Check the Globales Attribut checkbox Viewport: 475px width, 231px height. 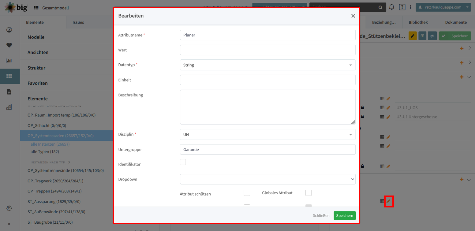point(309,193)
